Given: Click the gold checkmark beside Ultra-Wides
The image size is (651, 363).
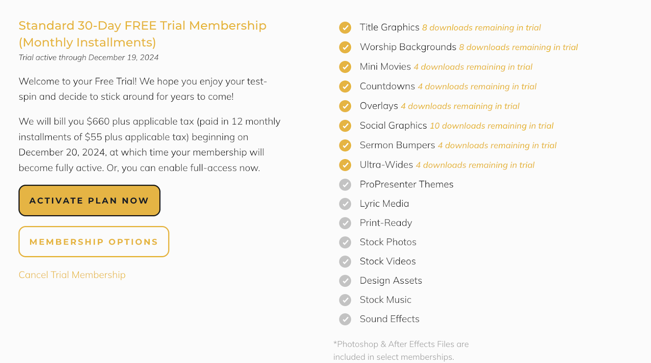Looking at the screenshot, I should click(345, 165).
